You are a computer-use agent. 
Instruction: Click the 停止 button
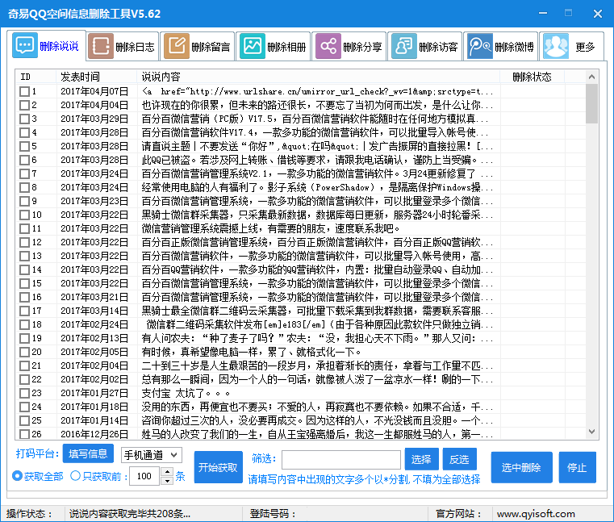577,467
